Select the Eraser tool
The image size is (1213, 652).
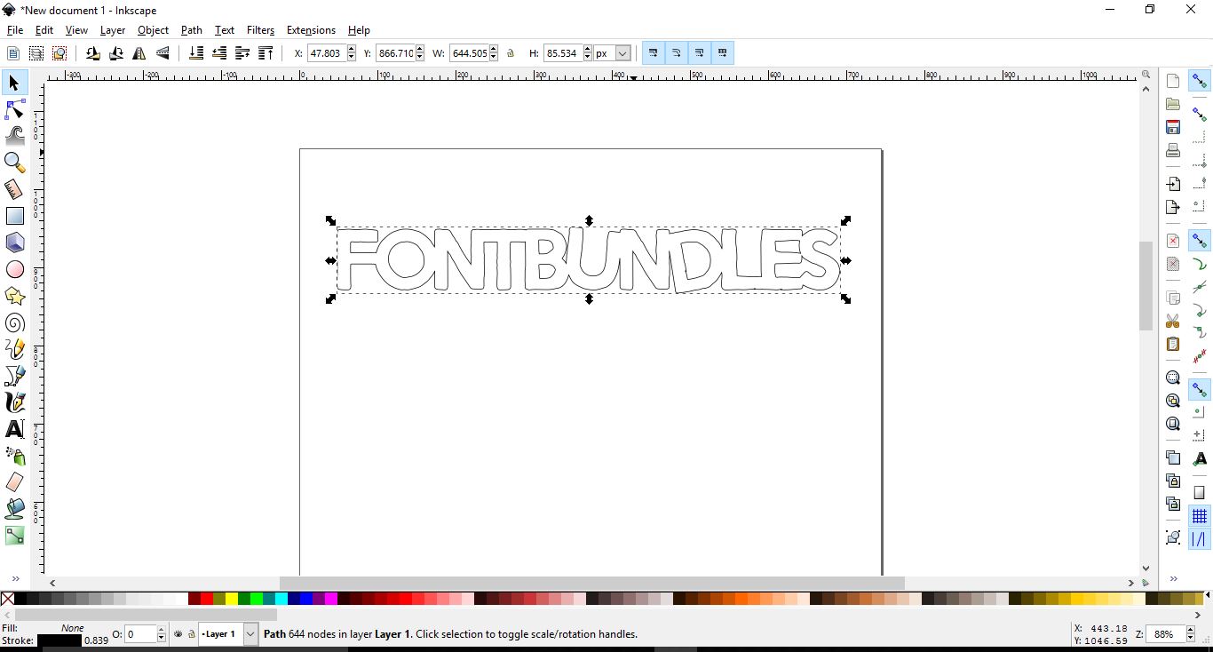pos(15,482)
